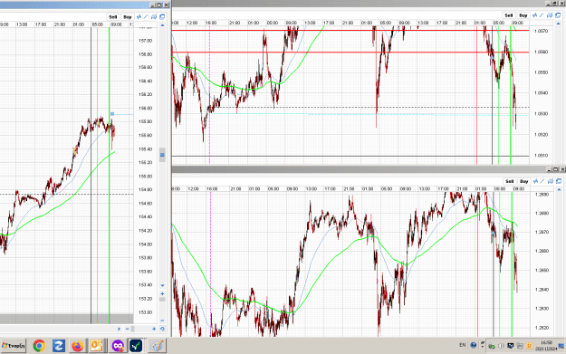The image size is (566, 354).
Task: Click the reset view icon beneath the left chart
Action: click(162, 329)
